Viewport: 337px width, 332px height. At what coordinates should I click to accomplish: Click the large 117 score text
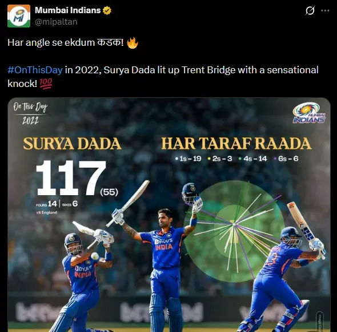point(71,178)
